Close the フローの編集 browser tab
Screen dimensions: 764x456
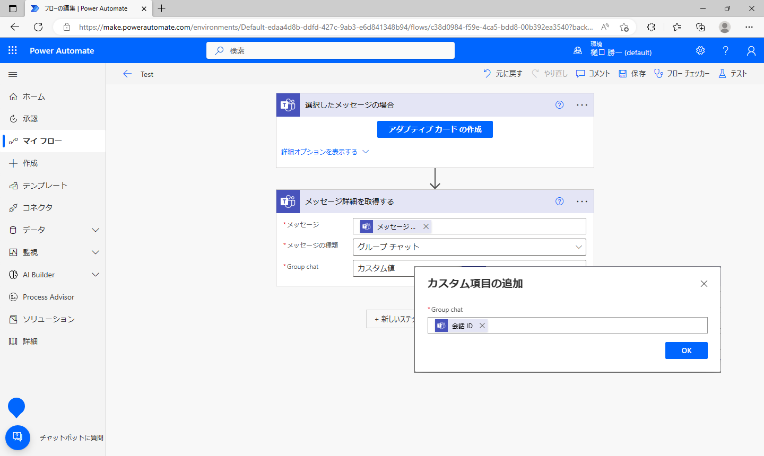144,8
